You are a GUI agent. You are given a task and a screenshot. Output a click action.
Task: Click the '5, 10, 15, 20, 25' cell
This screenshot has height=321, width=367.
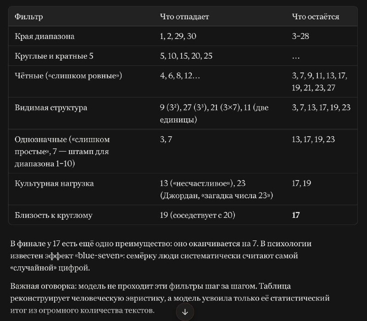tap(186, 56)
